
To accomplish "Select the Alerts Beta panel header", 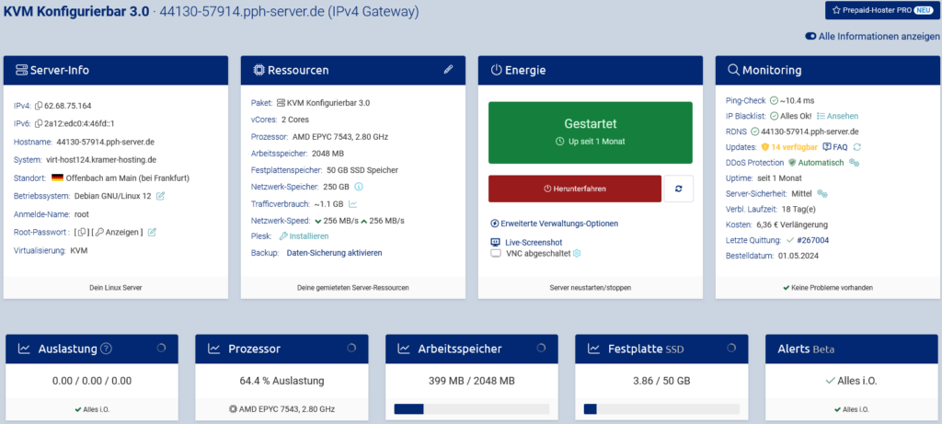I will (x=851, y=349).
